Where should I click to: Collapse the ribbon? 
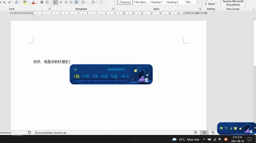coord(253,9)
